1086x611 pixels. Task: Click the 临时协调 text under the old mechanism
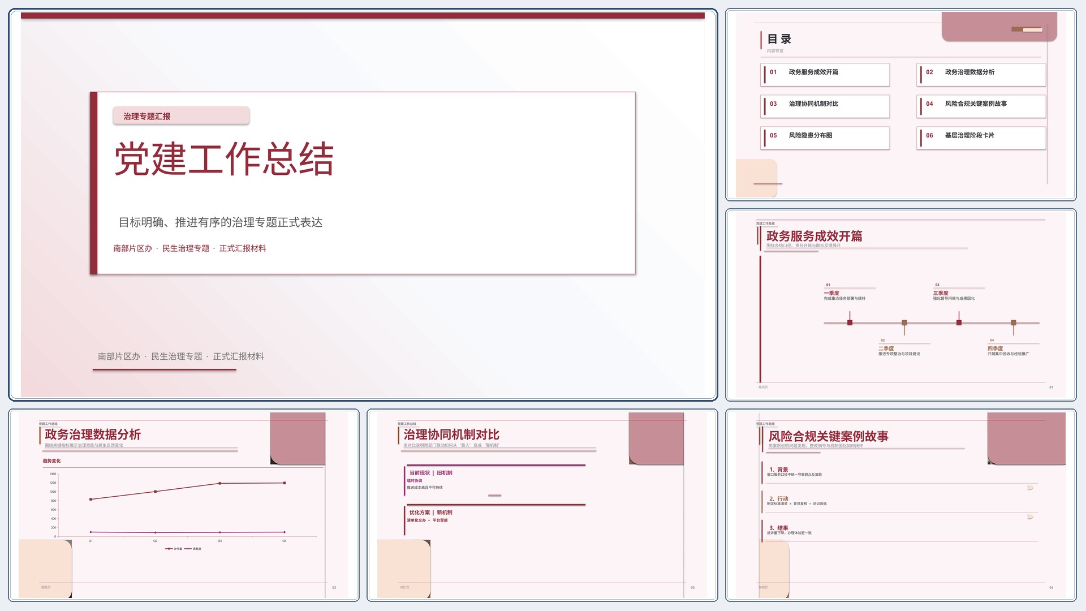[415, 481]
